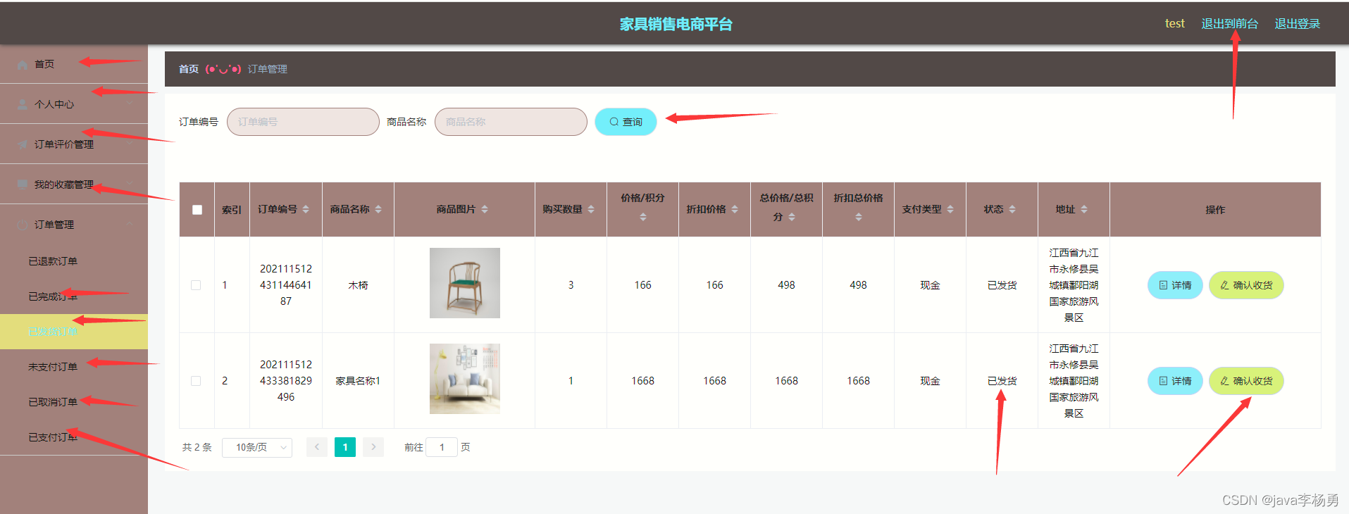Click the 我的收藏管理 sidebar icon

[23, 184]
